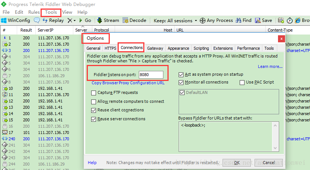The image size is (310, 170).
Task: Open the File menu
Action: click(6, 12)
